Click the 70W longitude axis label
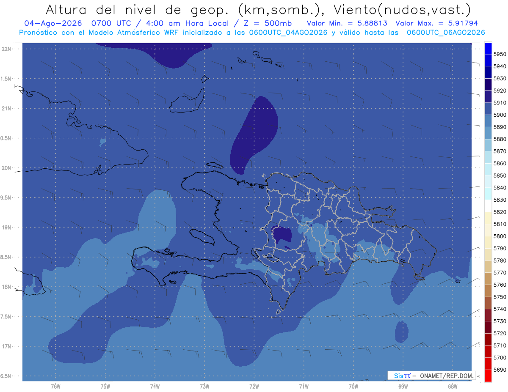508x392 pixels. pyautogui.click(x=353, y=387)
